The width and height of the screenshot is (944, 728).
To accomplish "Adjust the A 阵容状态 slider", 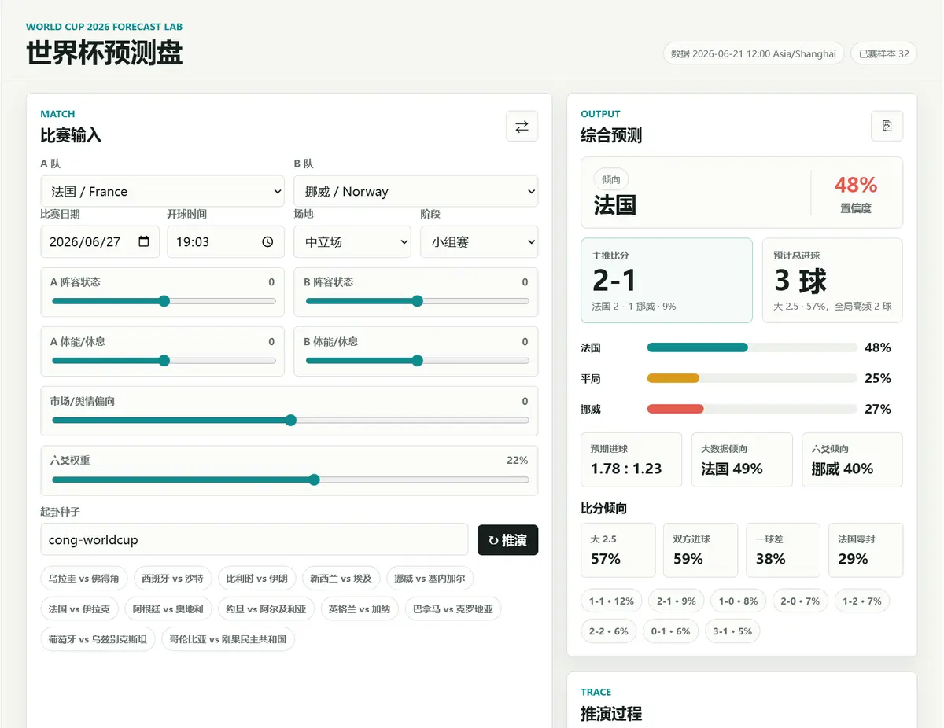I will tap(164, 301).
